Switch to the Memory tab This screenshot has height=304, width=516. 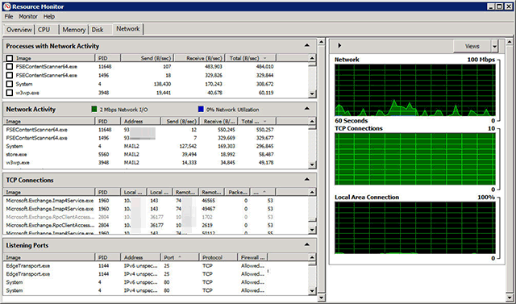tap(73, 30)
